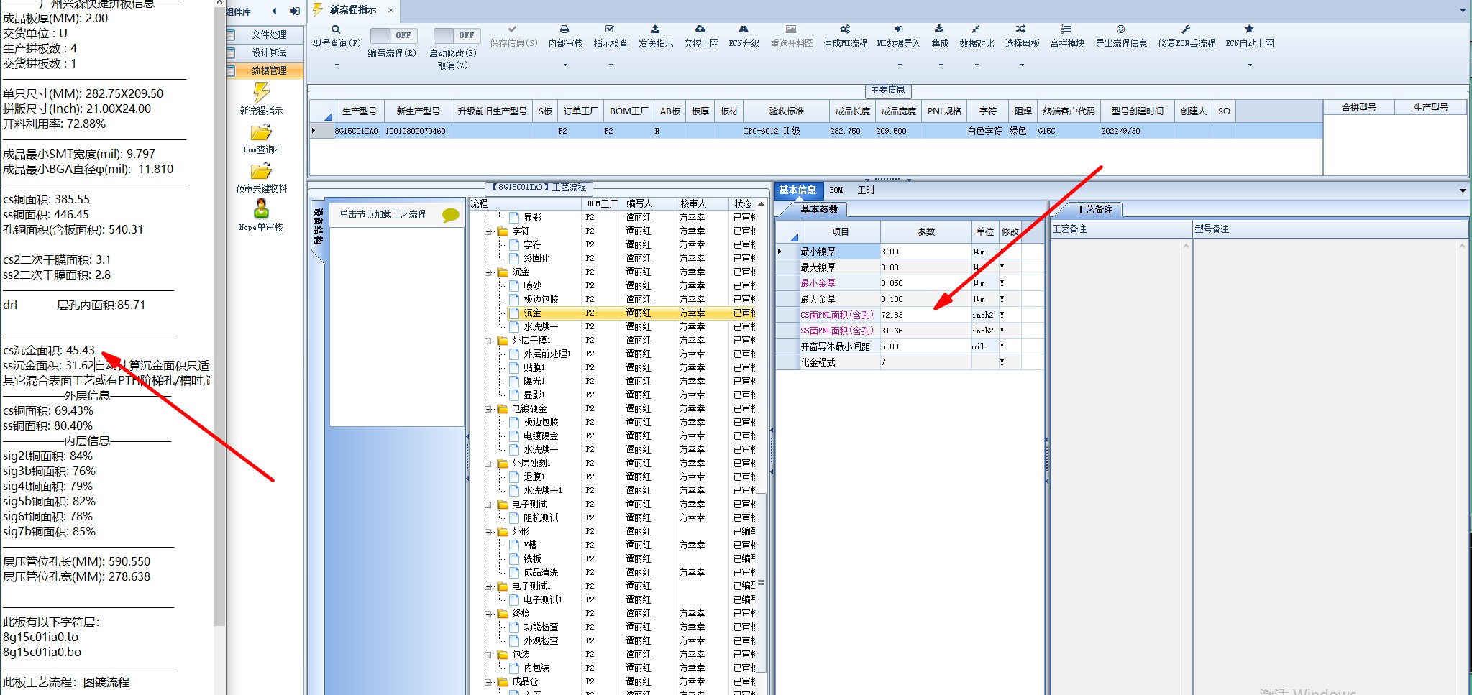Open dropdown arrow under 内部审核
This screenshot has height=695, width=1472.
[565, 65]
